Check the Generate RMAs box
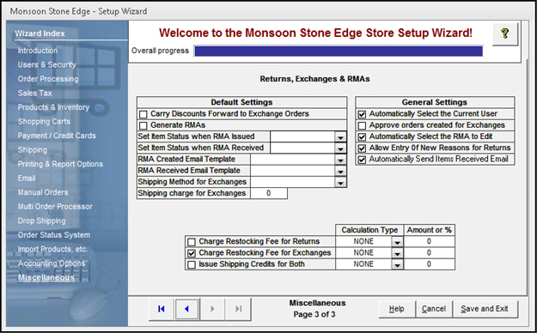This screenshot has height=333, width=537. pyautogui.click(x=143, y=125)
